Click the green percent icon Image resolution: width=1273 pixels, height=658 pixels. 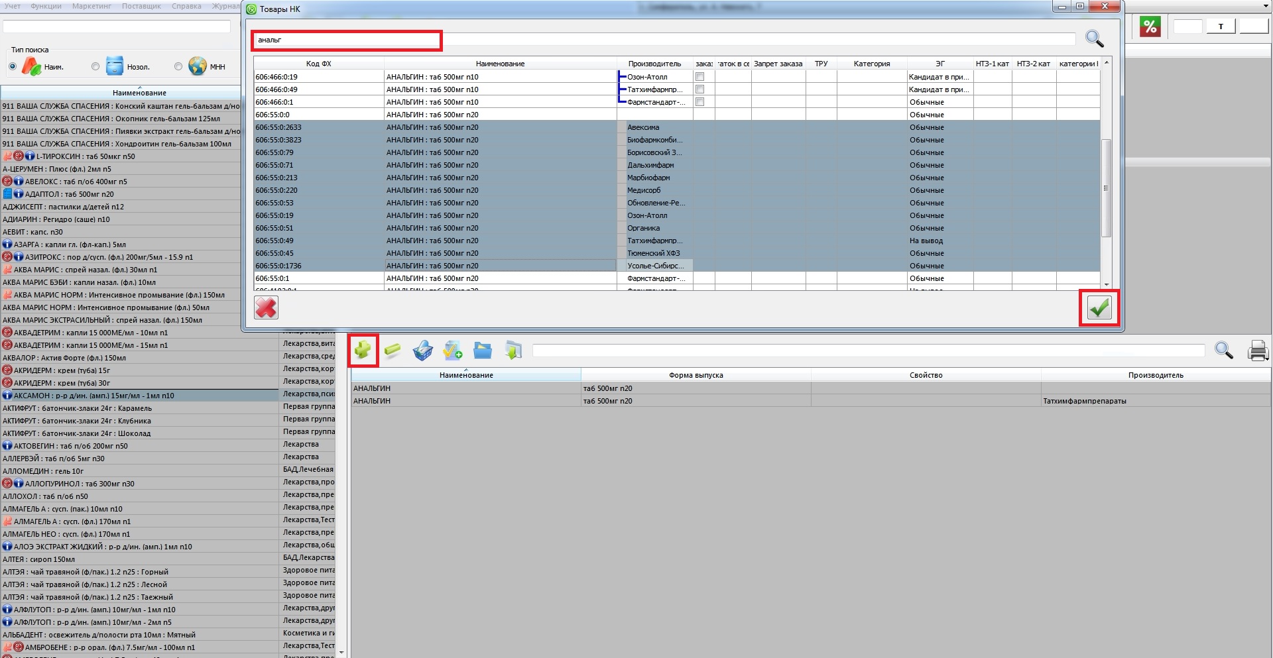[x=1150, y=27]
